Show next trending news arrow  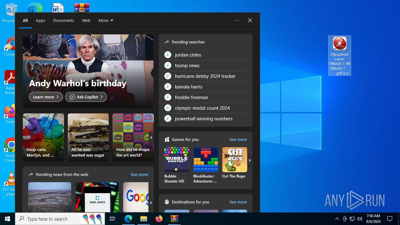pyautogui.click(x=151, y=202)
